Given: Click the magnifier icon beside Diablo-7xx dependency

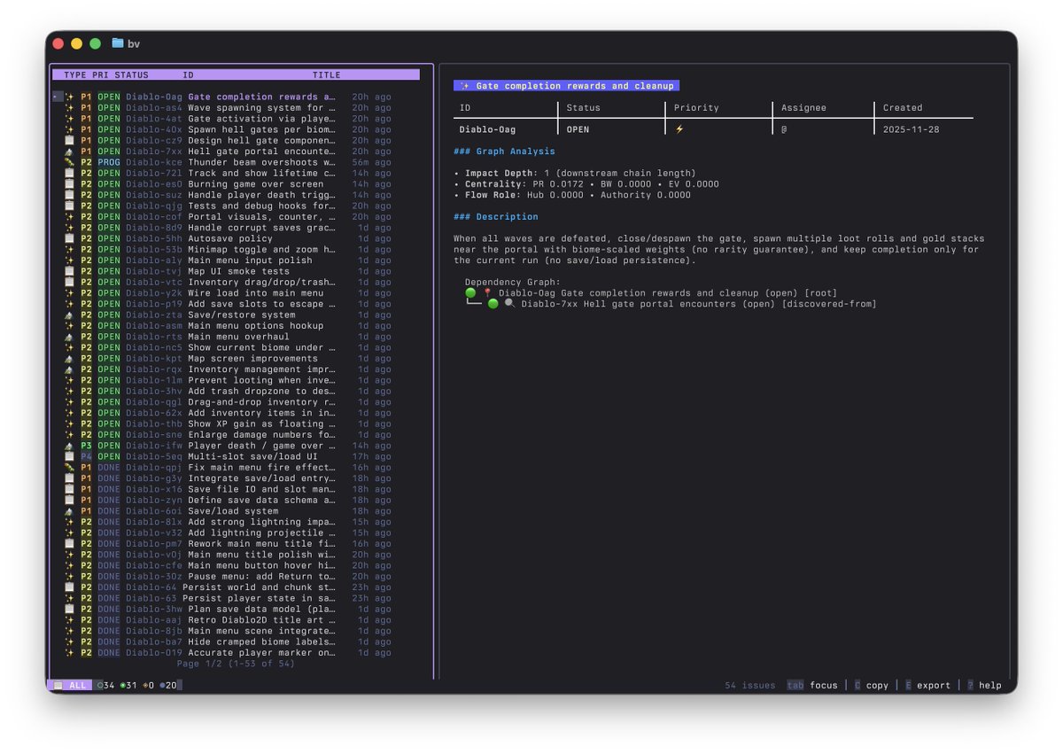Looking at the screenshot, I should click(x=509, y=304).
